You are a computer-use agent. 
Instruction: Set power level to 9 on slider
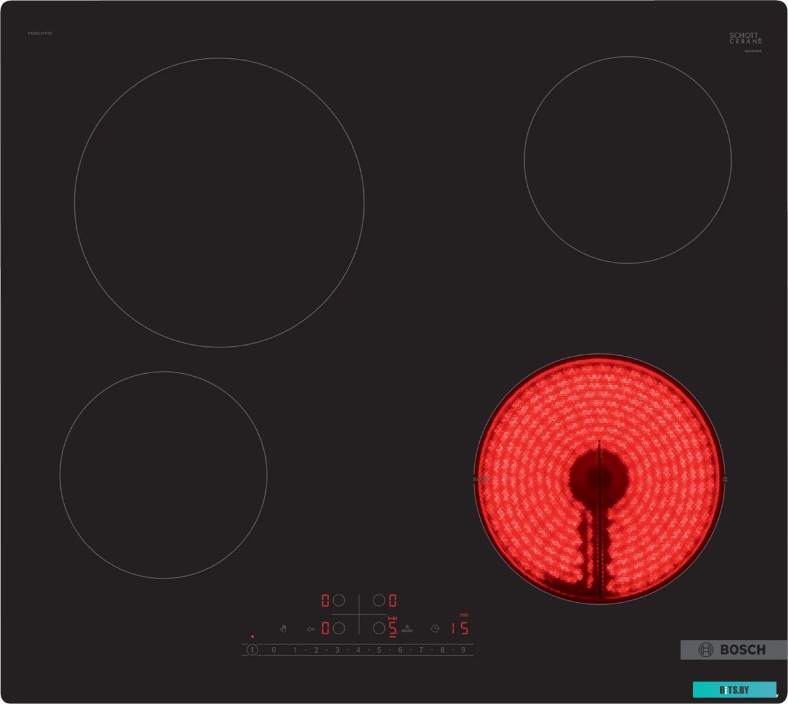pyautogui.click(x=463, y=650)
